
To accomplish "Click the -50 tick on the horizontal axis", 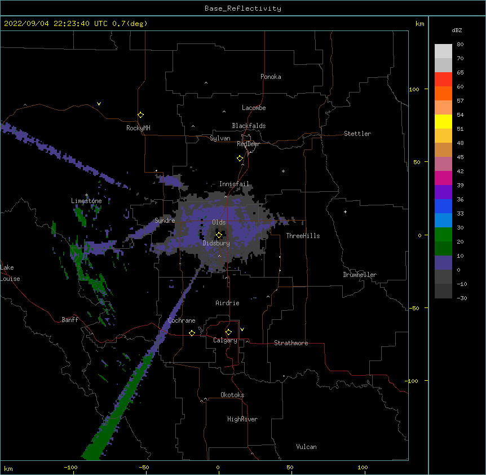I will coord(144,468).
